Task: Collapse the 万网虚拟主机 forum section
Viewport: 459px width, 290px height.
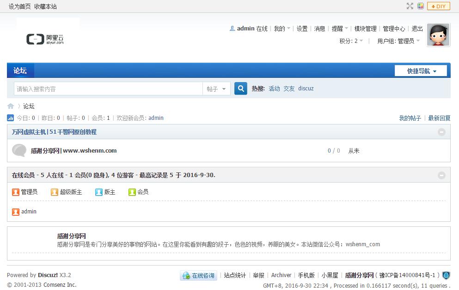Action: point(441,131)
